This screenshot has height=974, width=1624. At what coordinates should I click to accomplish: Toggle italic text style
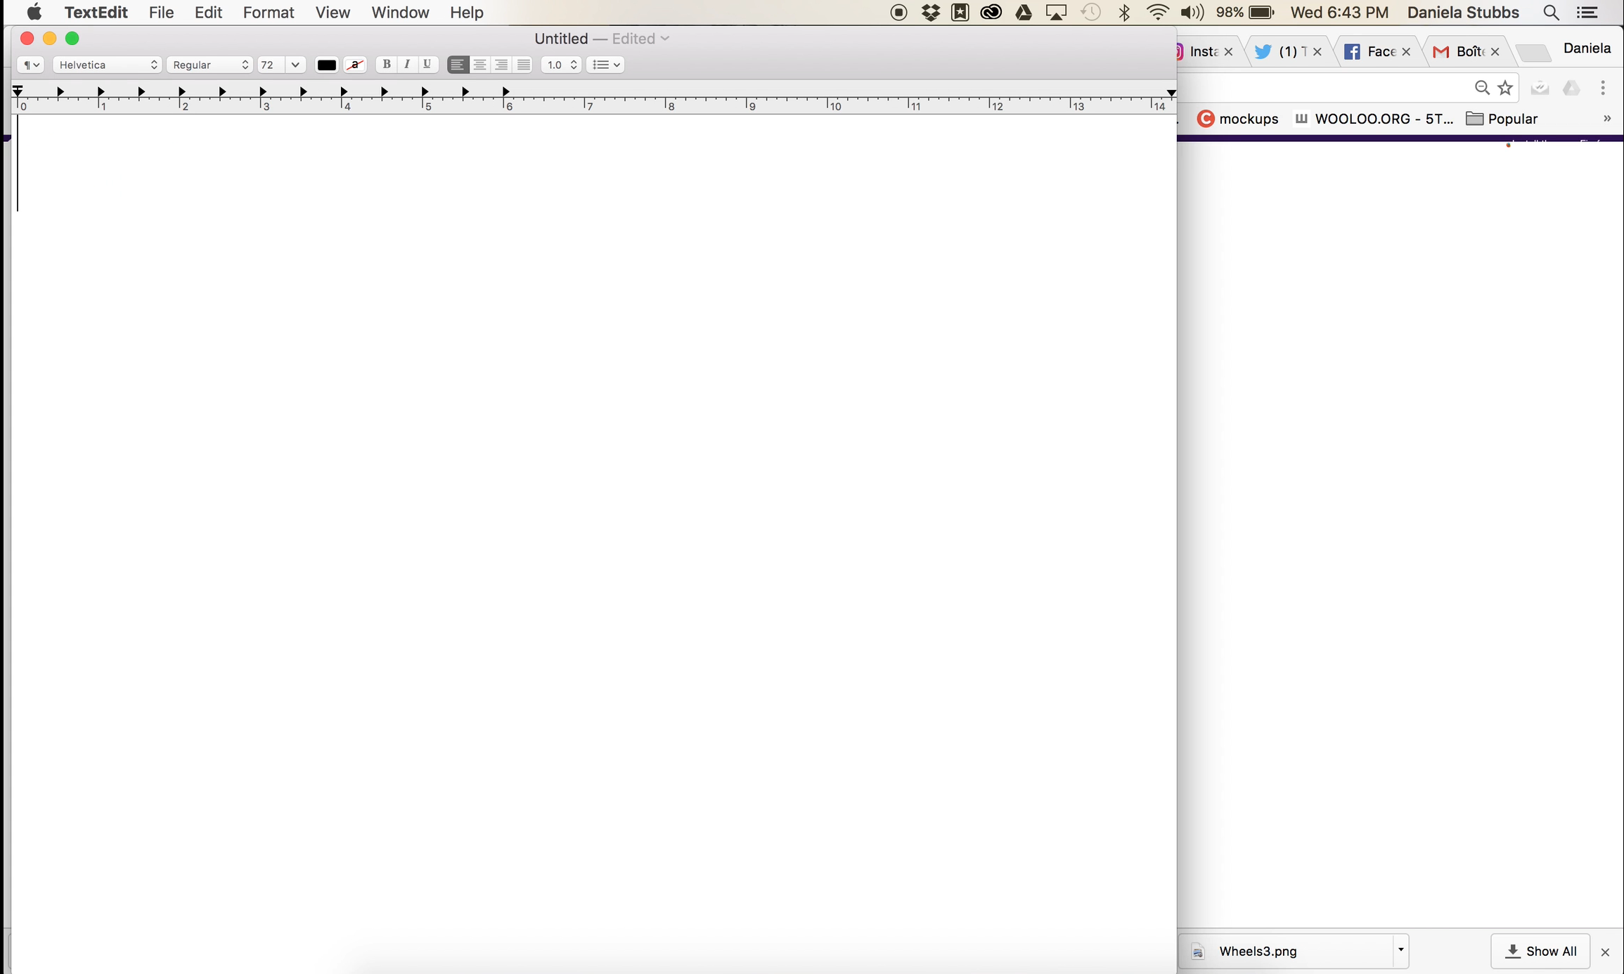[x=407, y=65]
